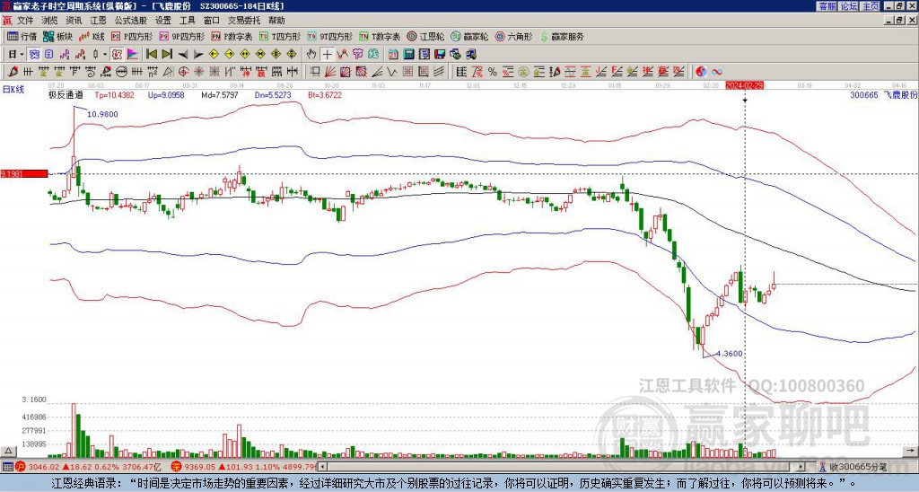The height and width of the screenshot is (492, 919).
Task: Click the black left arrow icon
Action: click(x=182, y=54)
